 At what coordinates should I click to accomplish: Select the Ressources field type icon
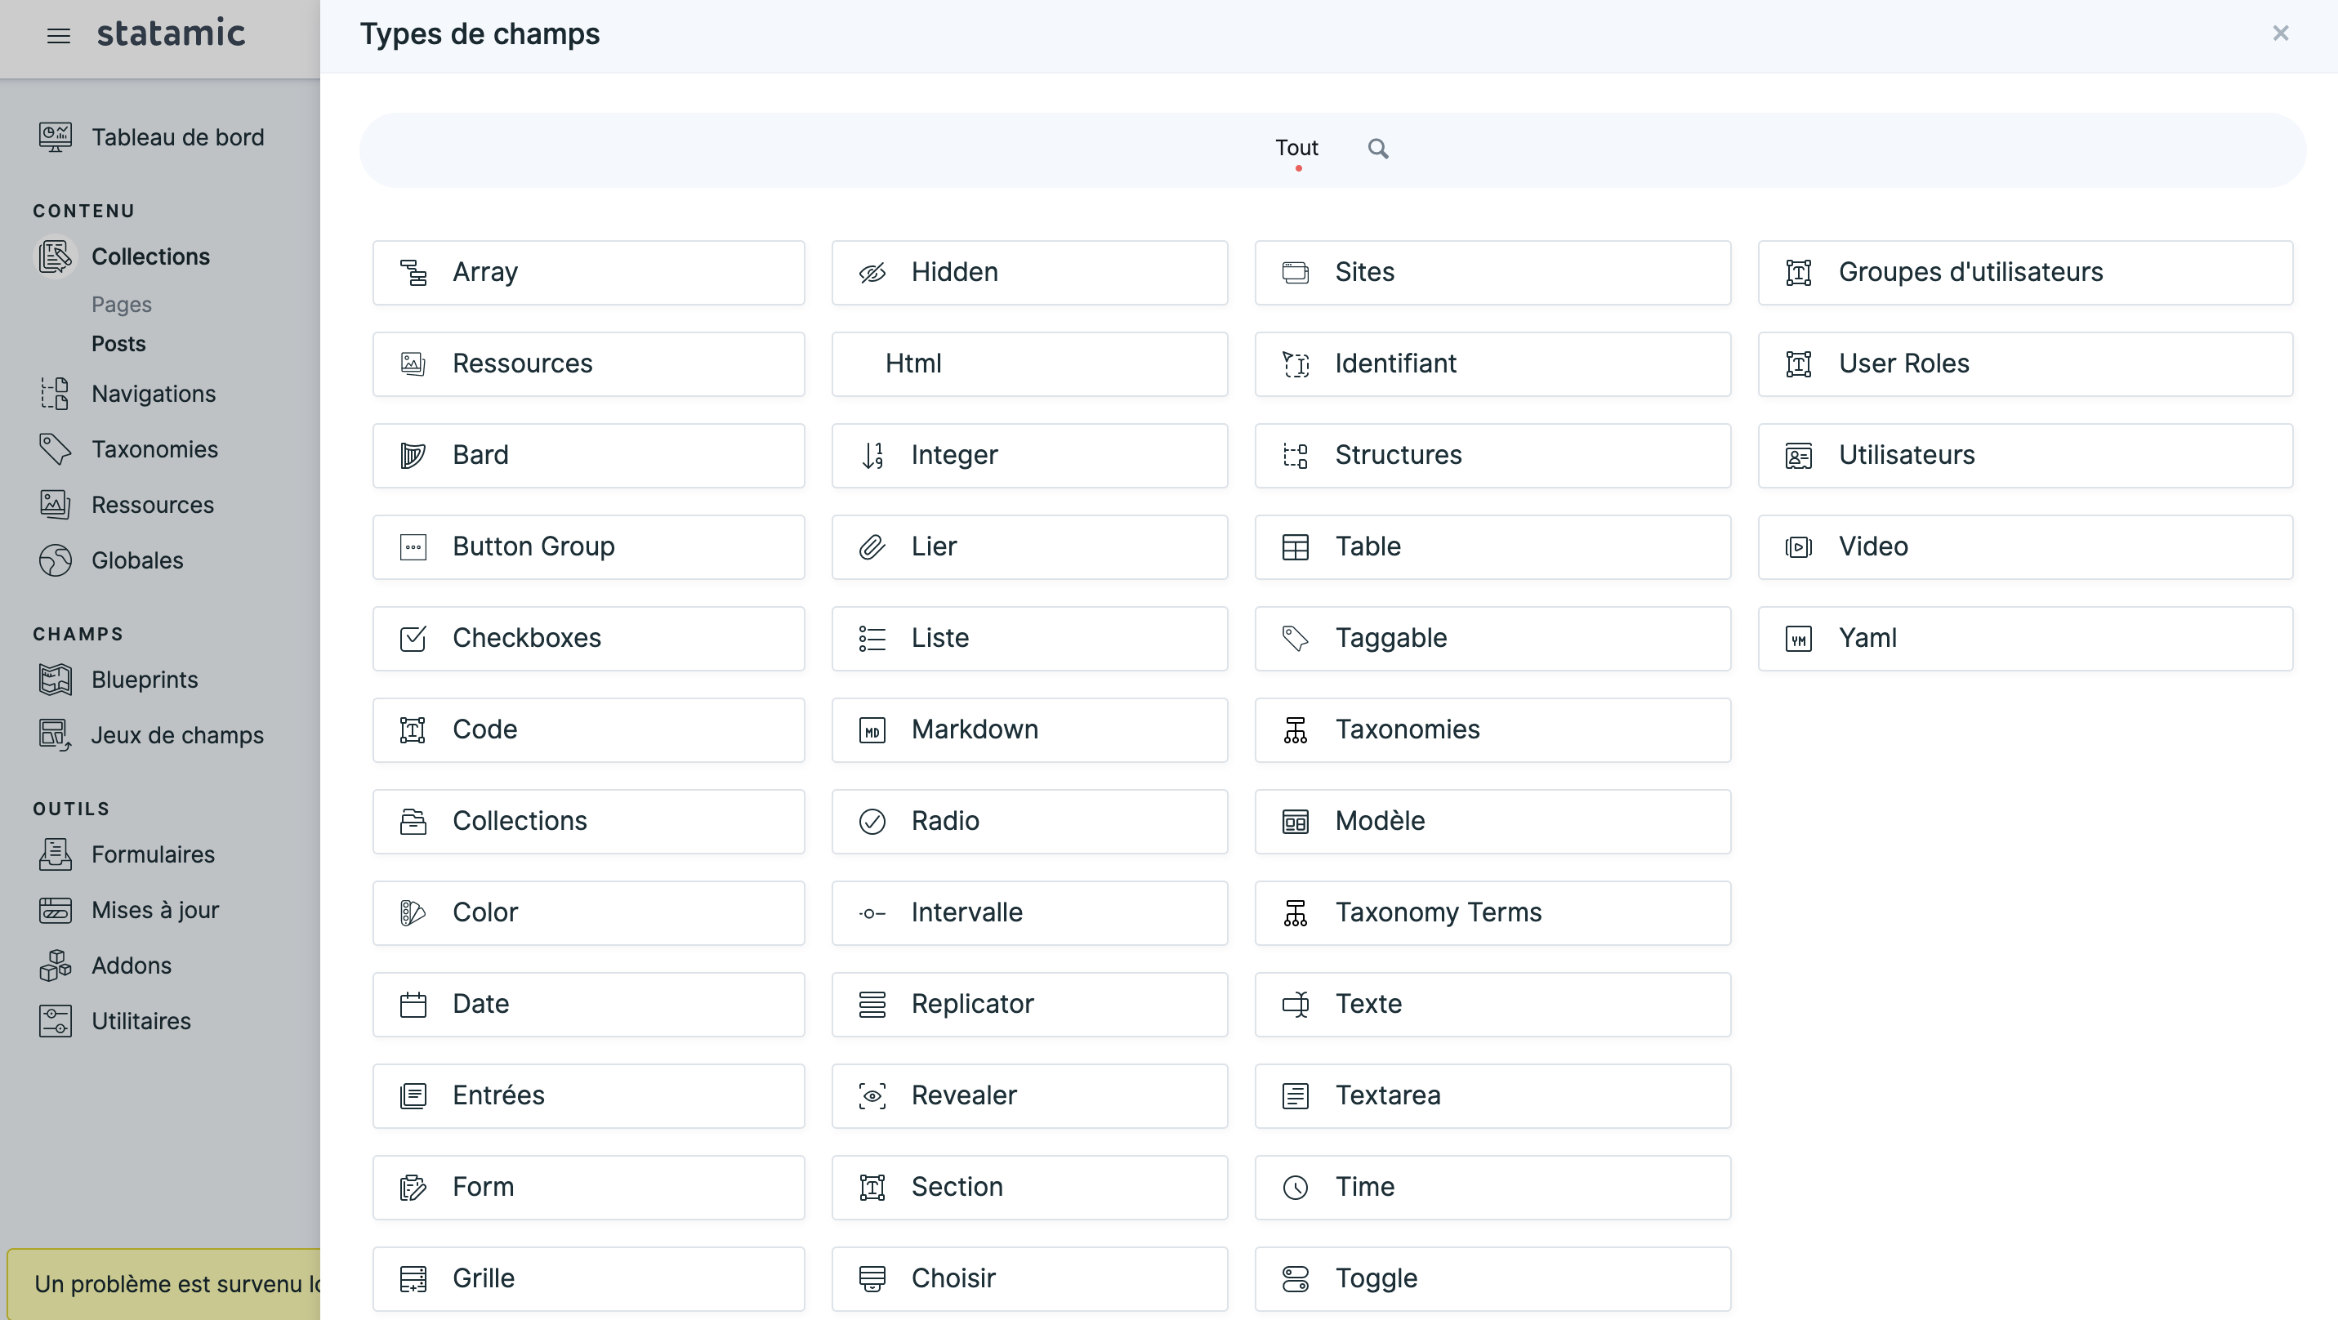tap(413, 363)
